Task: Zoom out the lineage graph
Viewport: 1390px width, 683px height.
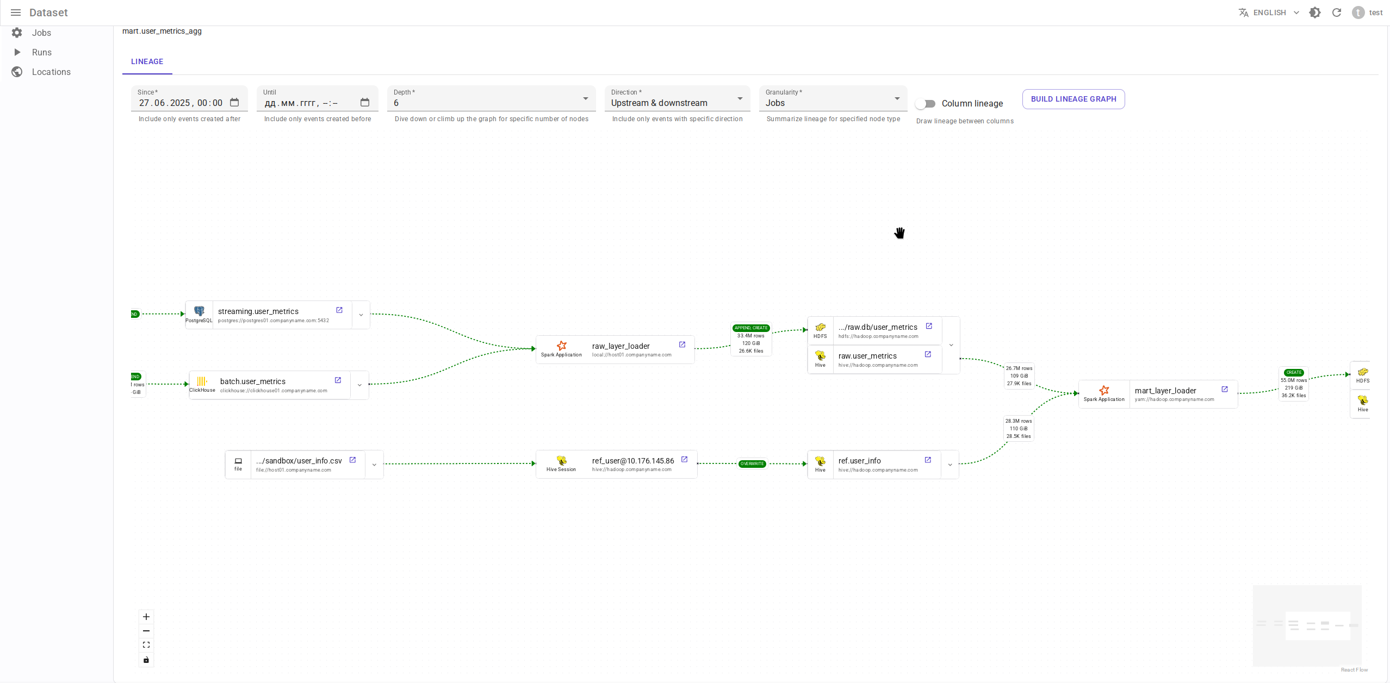Action: [146, 631]
